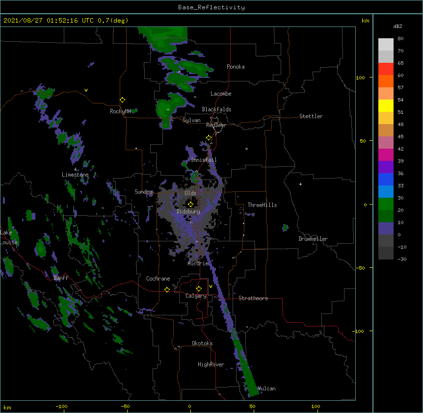This screenshot has height=413, width=423.
Task: Click the white plus marker north of Drumheller
Action: pyautogui.click(x=300, y=184)
